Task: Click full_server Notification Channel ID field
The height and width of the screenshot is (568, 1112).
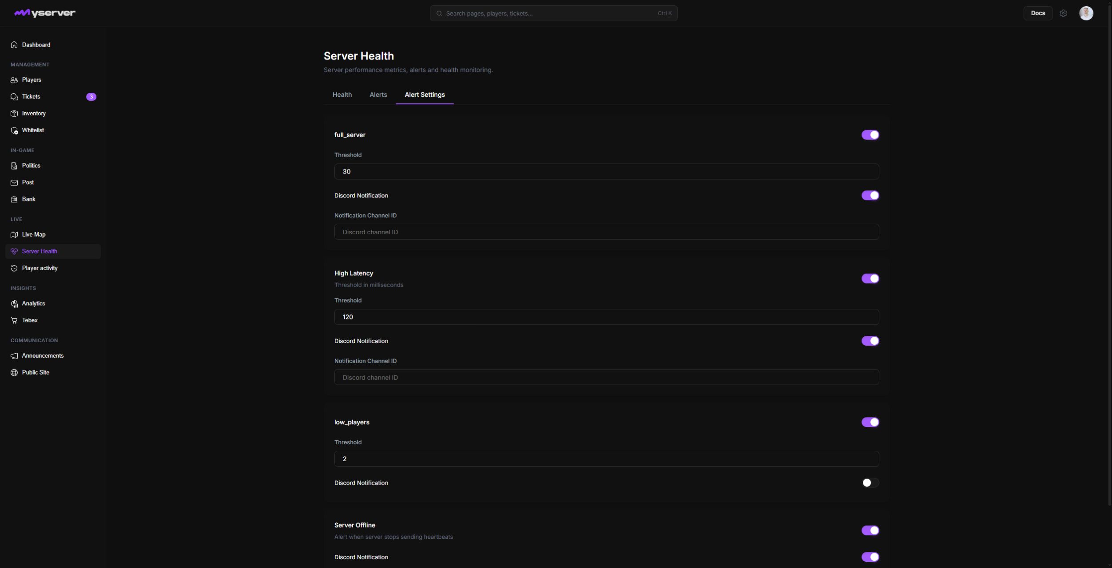Action: point(607,232)
